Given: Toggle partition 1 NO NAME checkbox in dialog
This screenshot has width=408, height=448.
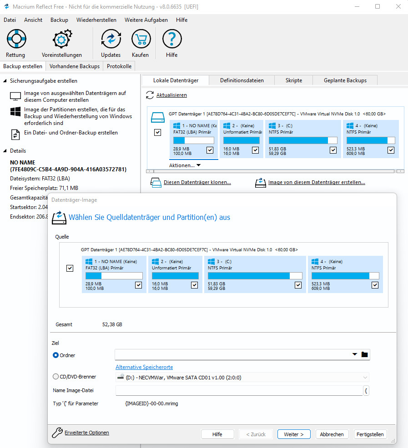Looking at the screenshot, I should pos(139,285).
